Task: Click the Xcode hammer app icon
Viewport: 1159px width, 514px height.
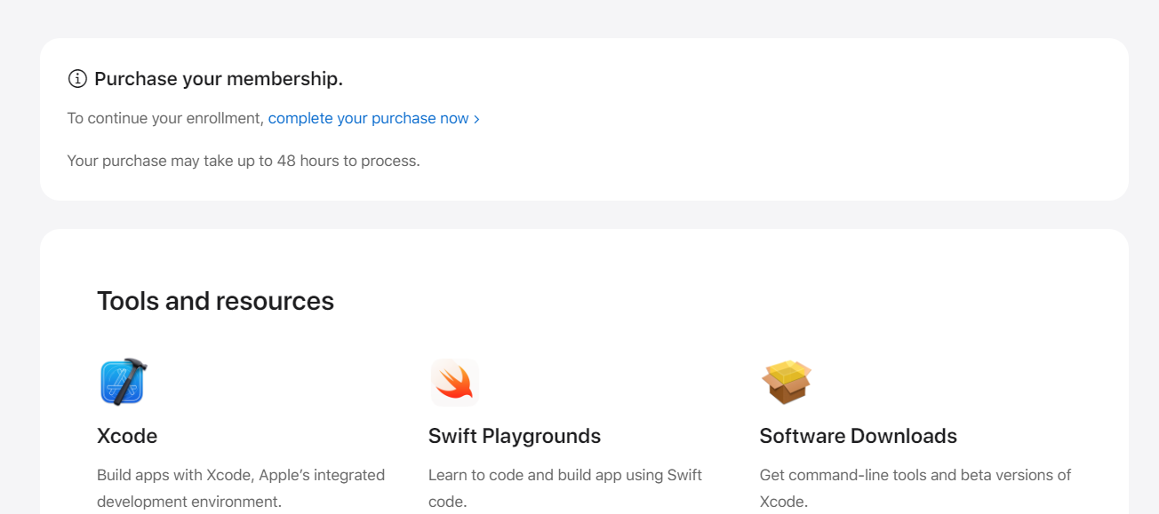Action: point(123,382)
